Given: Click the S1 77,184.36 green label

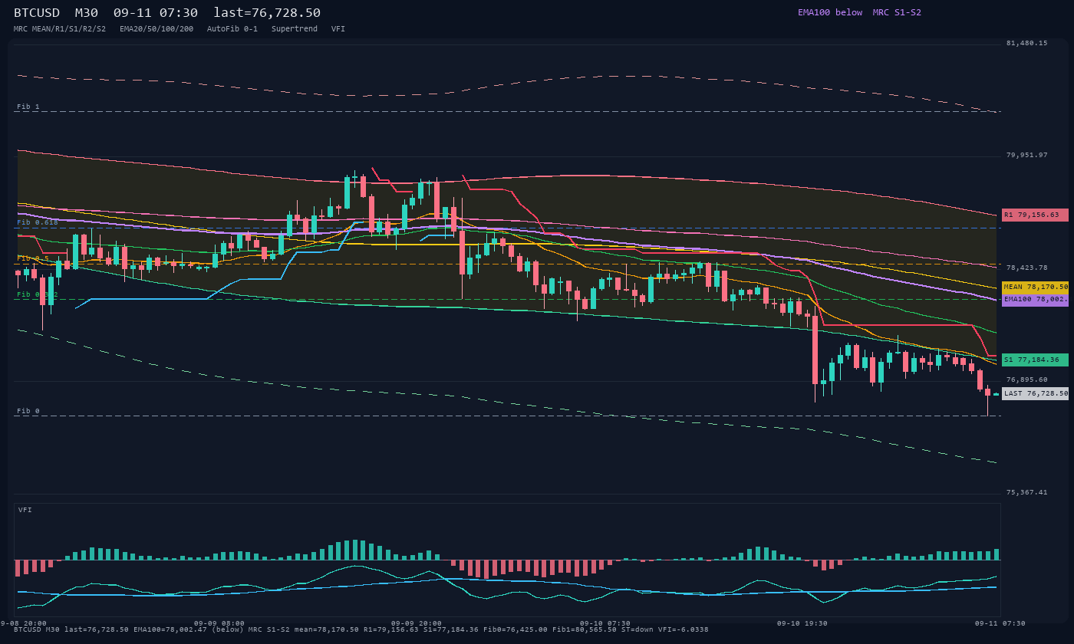Looking at the screenshot, I should (1035, 360).
